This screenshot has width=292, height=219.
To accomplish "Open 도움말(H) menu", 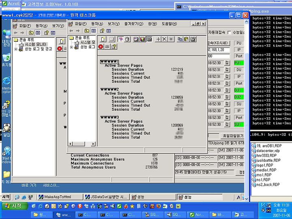I will [x=169, y=24].
